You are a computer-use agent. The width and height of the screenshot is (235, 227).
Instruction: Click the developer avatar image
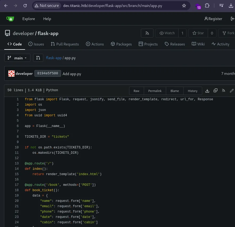(11, 74)
